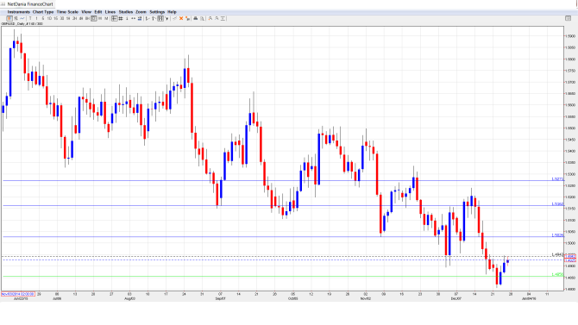Open the Studies menu
The width and height of the screenshot is (578, 325).
pos(126,12)
